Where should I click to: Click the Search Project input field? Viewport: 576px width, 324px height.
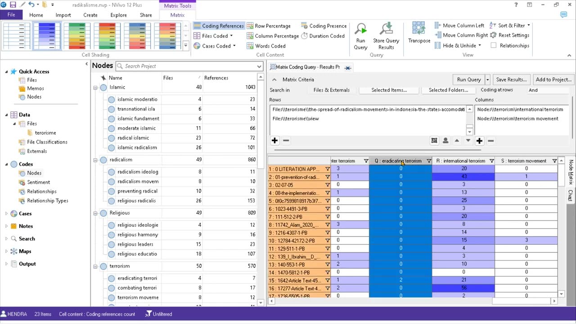coord(189,66)
